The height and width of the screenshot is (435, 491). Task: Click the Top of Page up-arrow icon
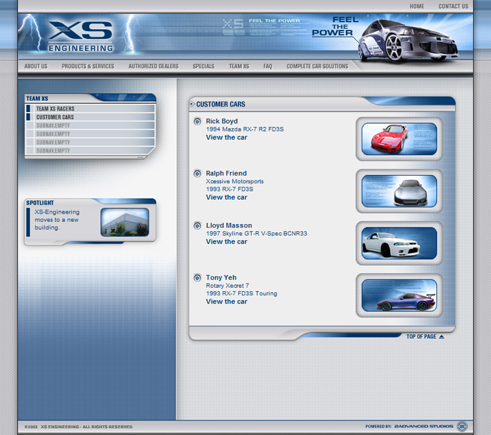[441, 337]
